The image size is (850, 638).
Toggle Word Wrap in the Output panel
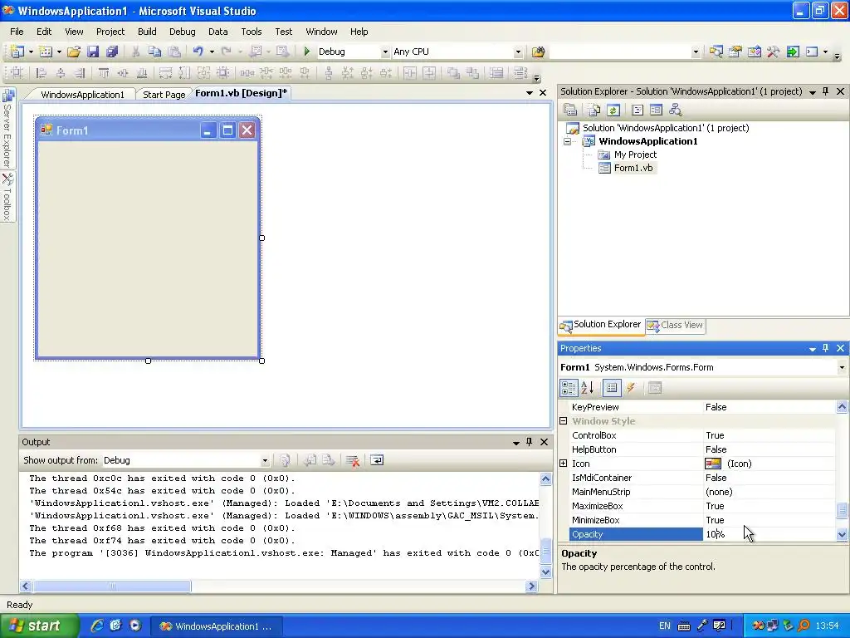click(x=377, y=460)
